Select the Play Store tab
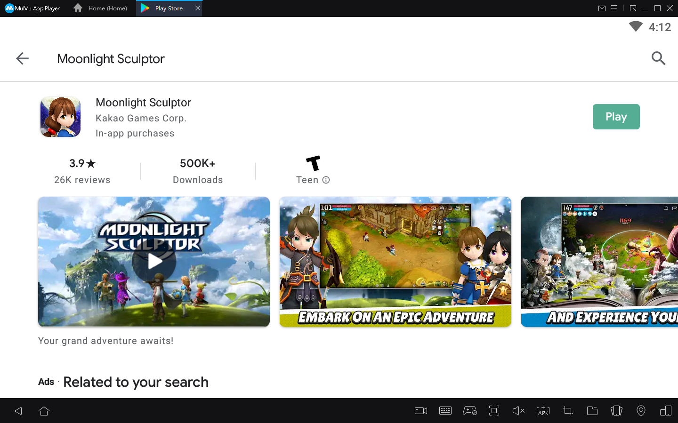The height and width of the screenshot is (423, 678). pos(169,8)
